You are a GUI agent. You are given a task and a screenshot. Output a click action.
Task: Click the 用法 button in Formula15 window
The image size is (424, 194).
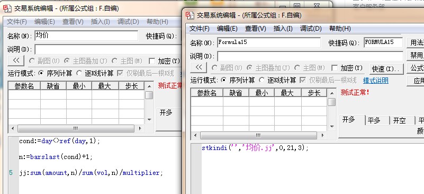pos(416,42)
